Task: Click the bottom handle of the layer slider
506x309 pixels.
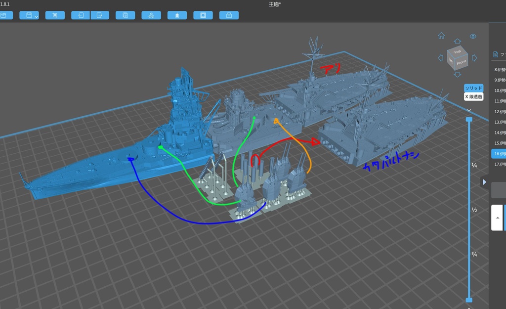Action: [x=469, y=300]
